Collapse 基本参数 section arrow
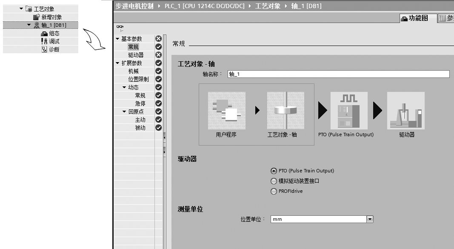This screenshot has height=249, width=454. click(117, 38)
